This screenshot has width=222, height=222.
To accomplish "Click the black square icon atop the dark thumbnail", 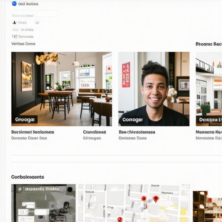I will click(x=70, y=189).
